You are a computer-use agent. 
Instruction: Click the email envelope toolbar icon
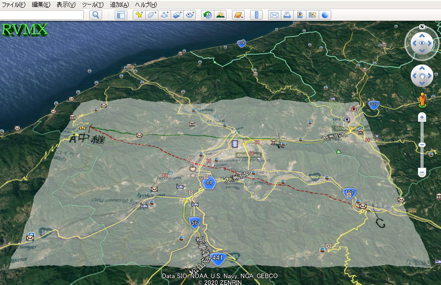(x=274, y=15)
